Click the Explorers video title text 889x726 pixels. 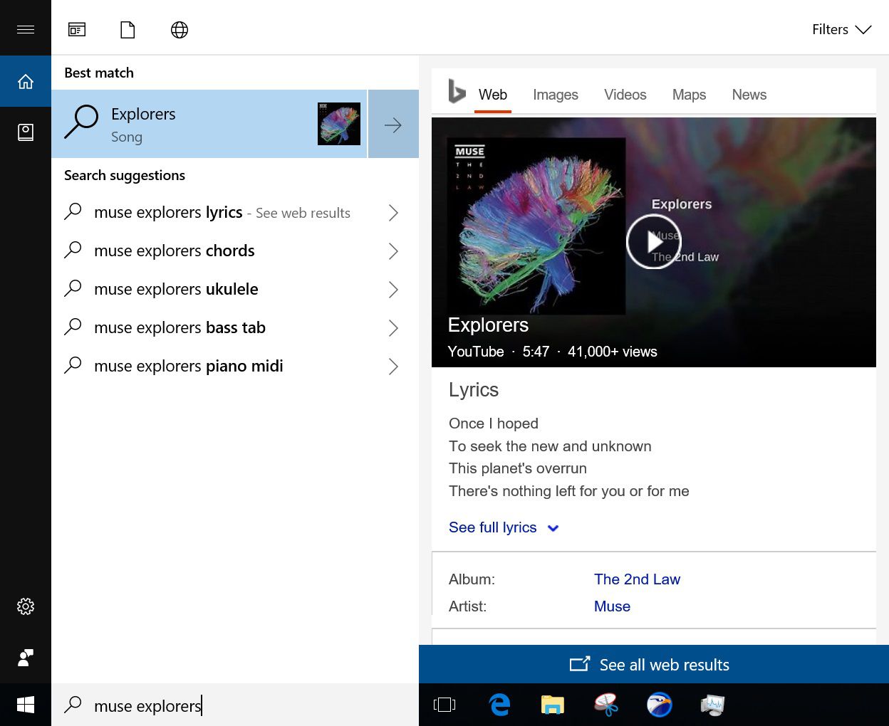pos(488,325)
